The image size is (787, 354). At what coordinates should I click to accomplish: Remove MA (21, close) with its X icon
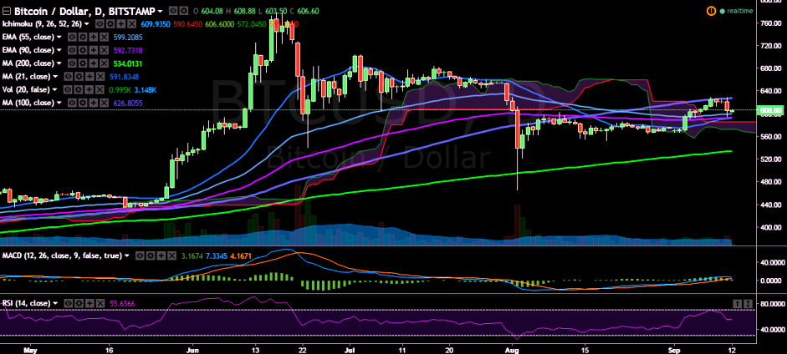click(100, 77)
